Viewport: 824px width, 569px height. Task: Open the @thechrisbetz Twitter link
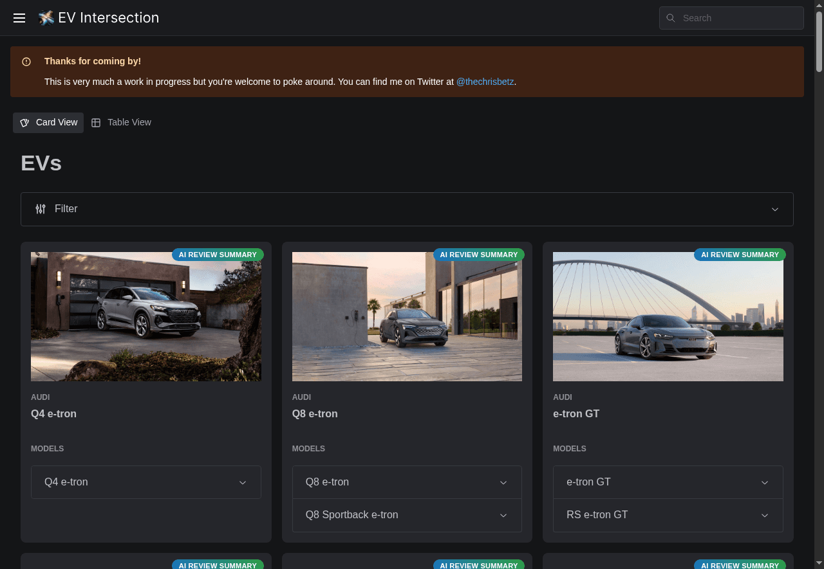coord(485,82)
